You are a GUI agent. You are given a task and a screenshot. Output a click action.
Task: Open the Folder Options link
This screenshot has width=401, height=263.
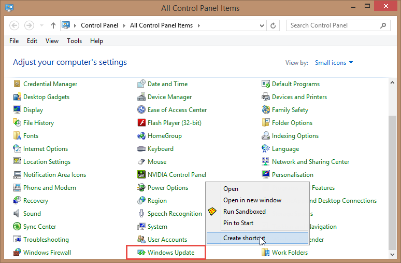(x=292, y=123)
